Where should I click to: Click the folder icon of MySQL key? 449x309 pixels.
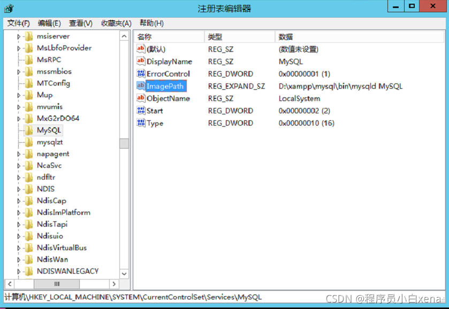point(29,130)
